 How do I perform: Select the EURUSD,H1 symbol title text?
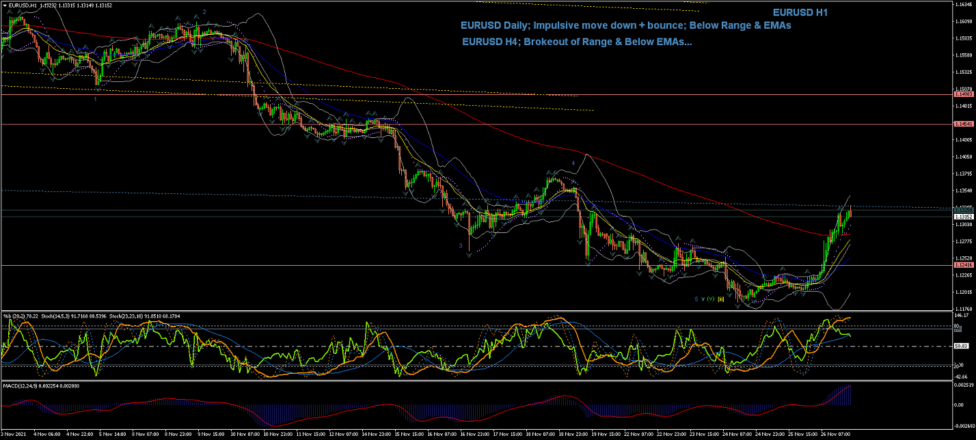(23, 5)
